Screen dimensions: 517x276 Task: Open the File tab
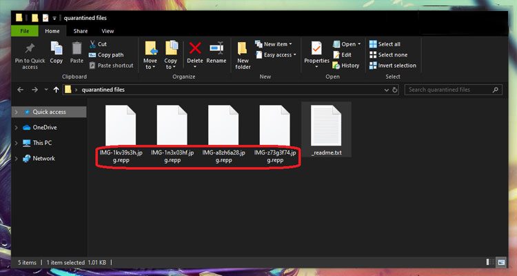pos(25,31)
